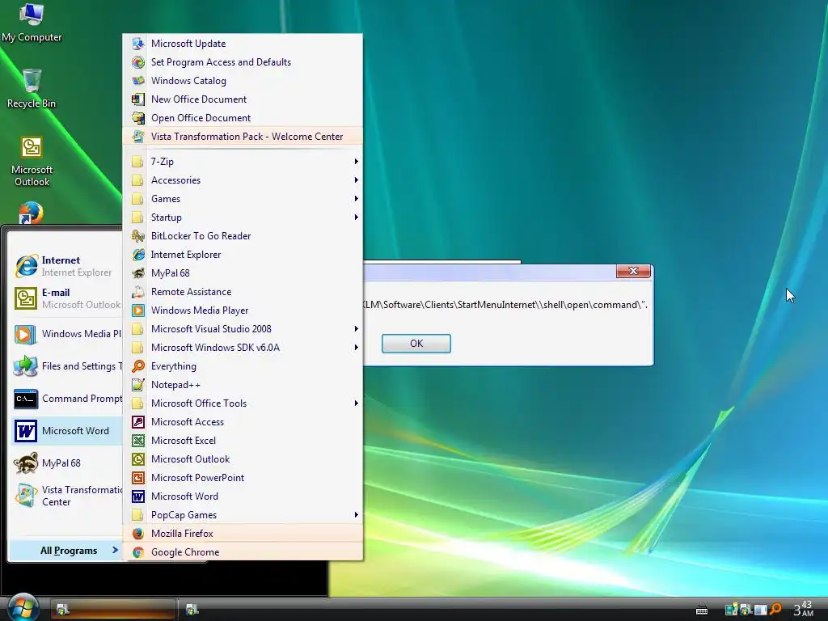Viewport: 828px width, 621px height.
Task: Close the error dialog with the X button
Action: tap(633, 271)
